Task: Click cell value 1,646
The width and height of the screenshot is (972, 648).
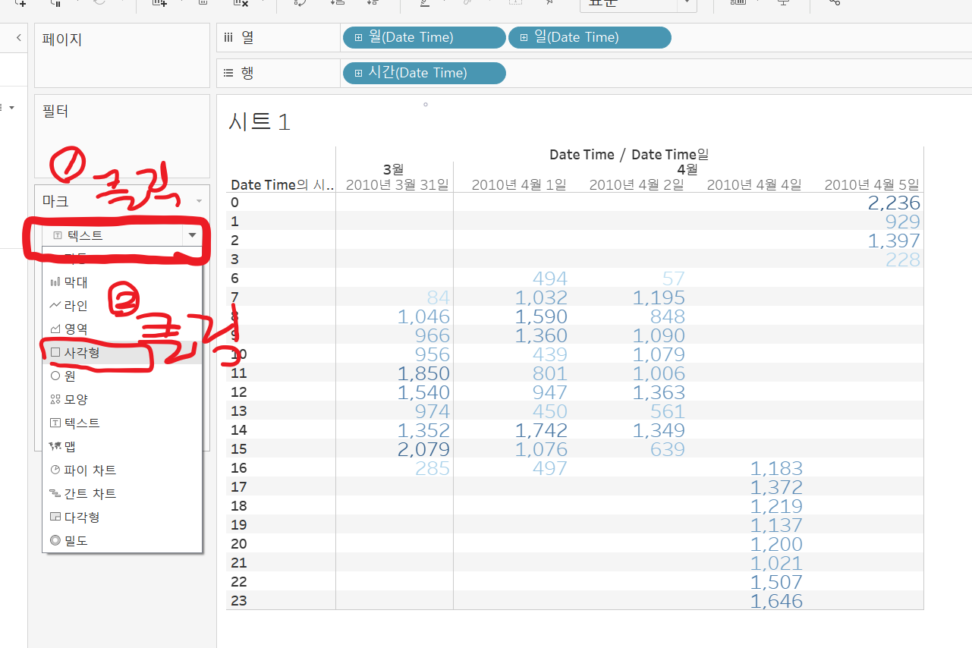Action: 776,601
